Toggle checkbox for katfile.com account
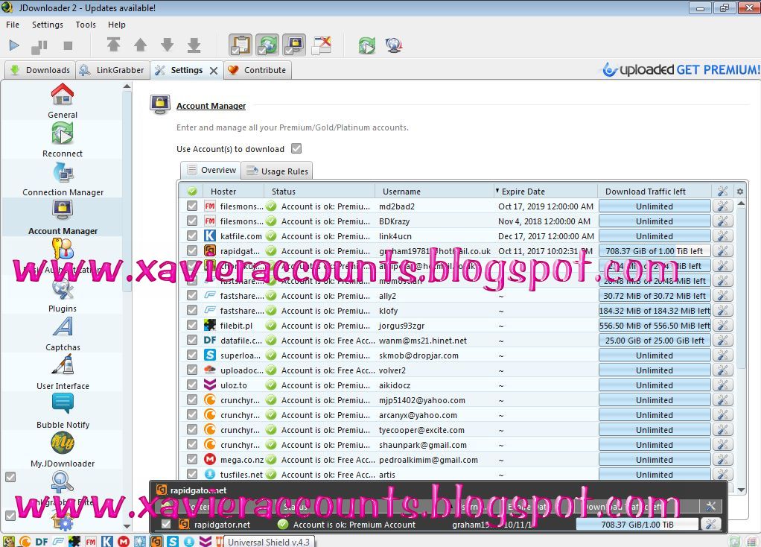Viewport: 761px width, 547px height. coord(192,236)
